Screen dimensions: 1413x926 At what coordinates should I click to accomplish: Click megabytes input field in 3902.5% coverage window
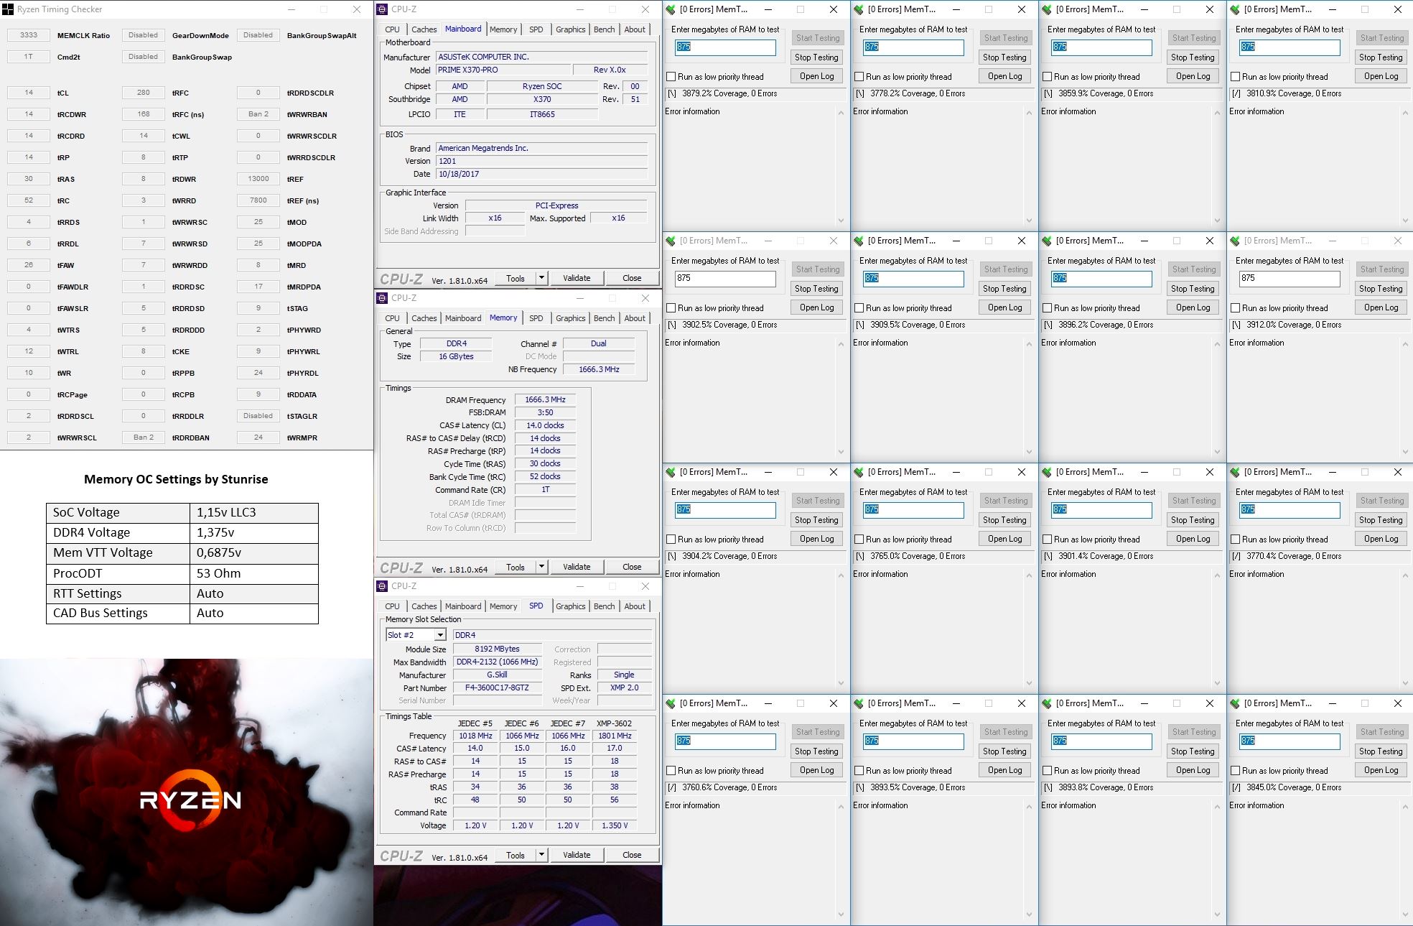[x=724, y=278]
